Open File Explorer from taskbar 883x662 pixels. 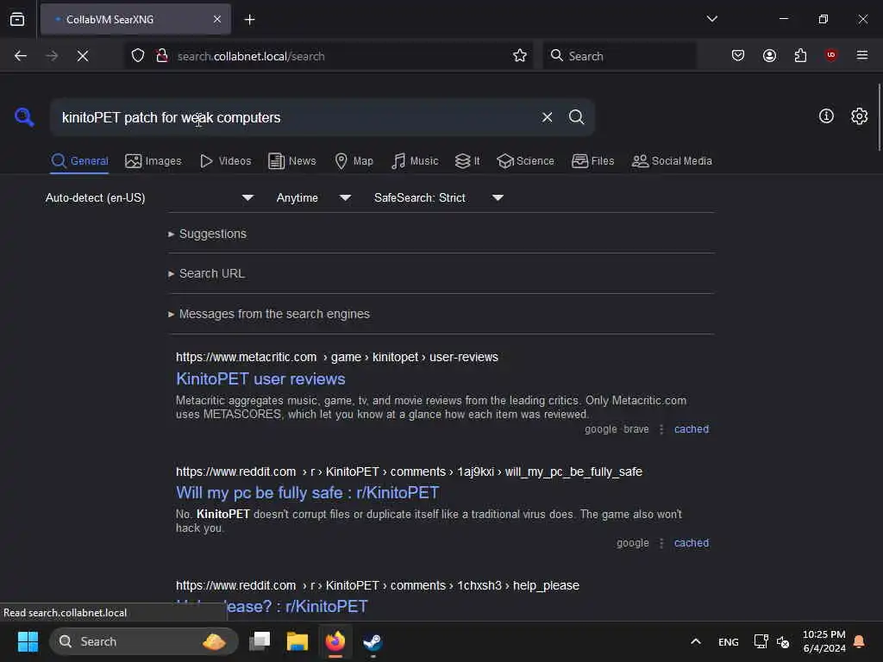[297, 641]
